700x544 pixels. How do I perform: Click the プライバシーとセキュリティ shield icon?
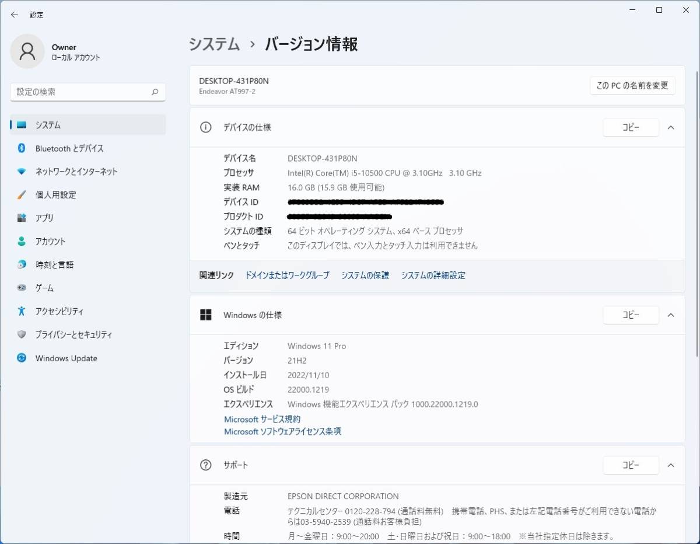[22, 334]
